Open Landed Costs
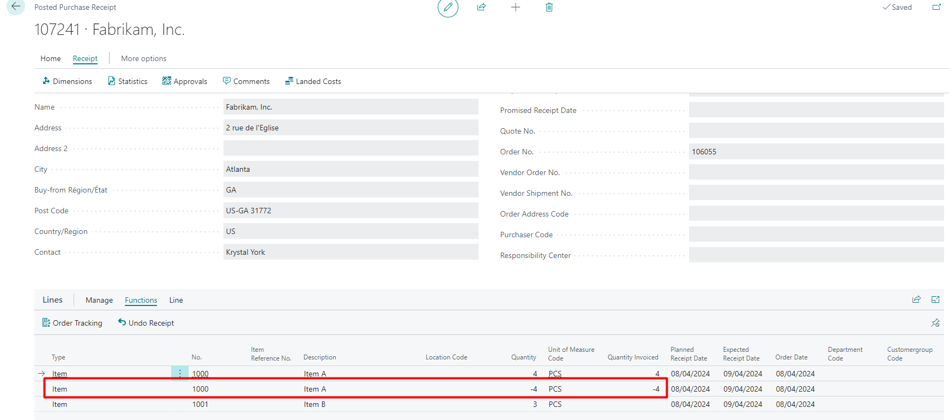This screenshot has height=420, width=949. pyautogui.click(x=313, y=81)
